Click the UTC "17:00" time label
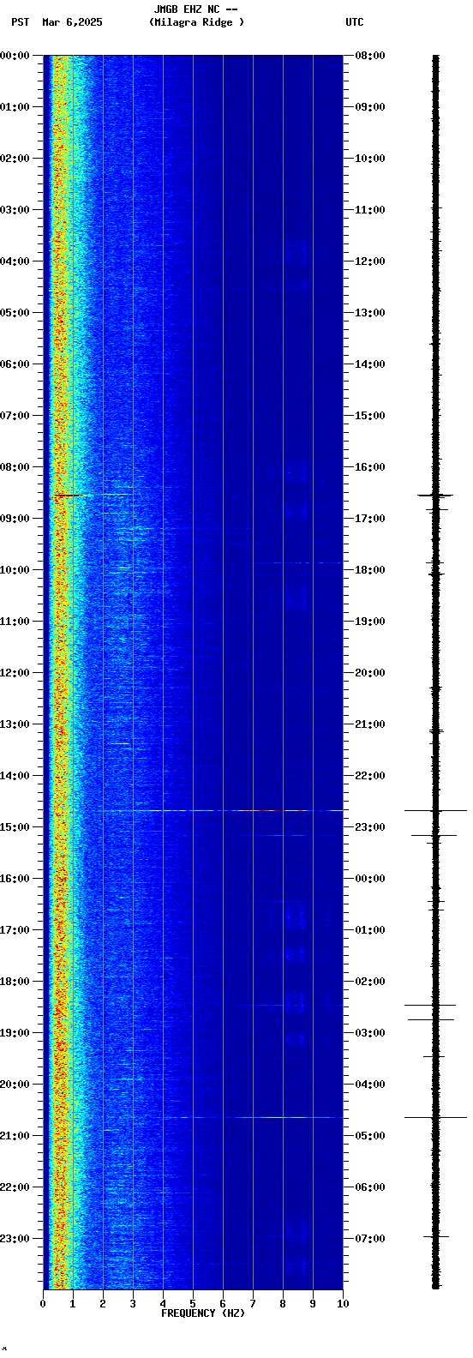This screenshot has height=1358, width=473. (370, 519)
